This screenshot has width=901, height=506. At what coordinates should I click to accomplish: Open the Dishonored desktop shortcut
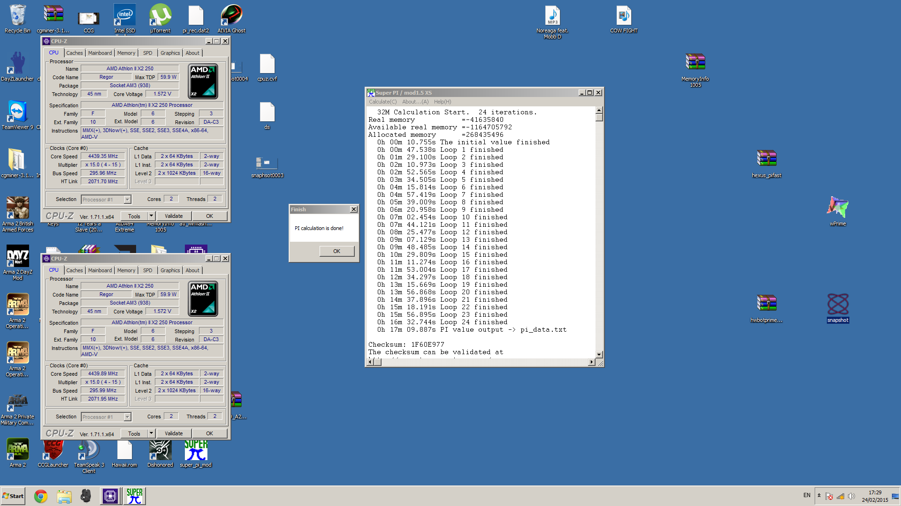click(160, 453)
